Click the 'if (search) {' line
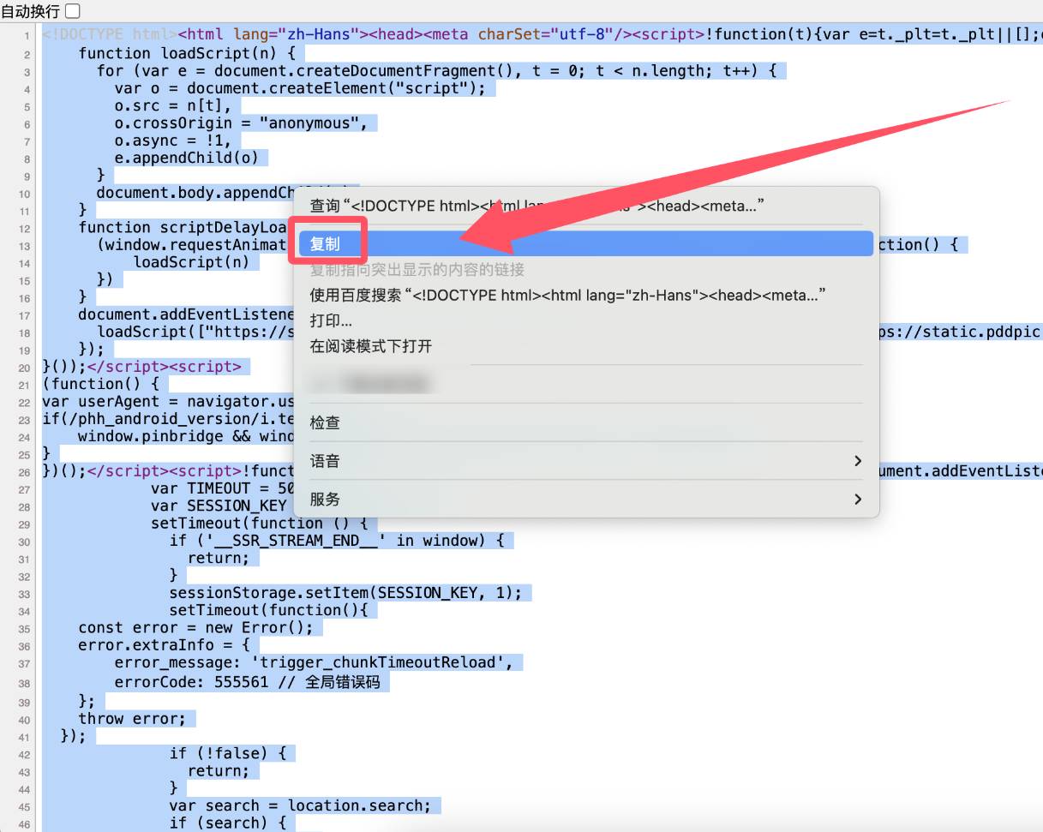Image resolution: width=1043 pixels, height=832 pixels. tap(228, 823)
